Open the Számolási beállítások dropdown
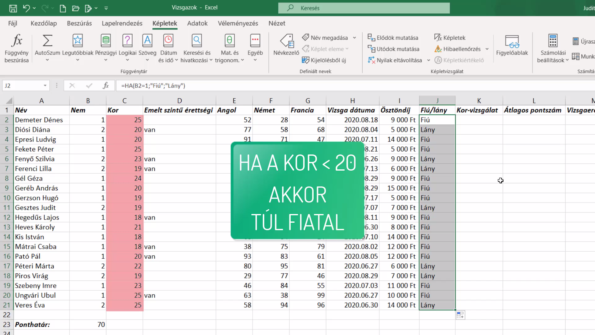Image resolution: width=595 pixels, height=335 pixels. 553,48
